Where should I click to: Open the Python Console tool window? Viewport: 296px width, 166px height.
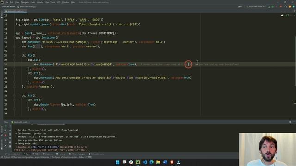[x=96, y=154]
